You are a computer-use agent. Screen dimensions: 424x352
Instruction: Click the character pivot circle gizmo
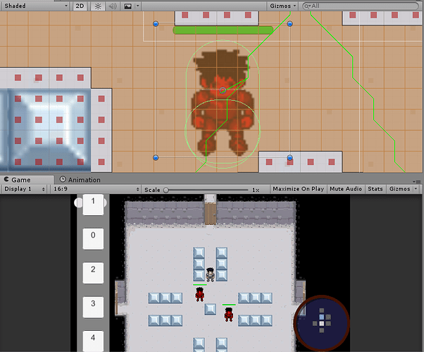223,90
